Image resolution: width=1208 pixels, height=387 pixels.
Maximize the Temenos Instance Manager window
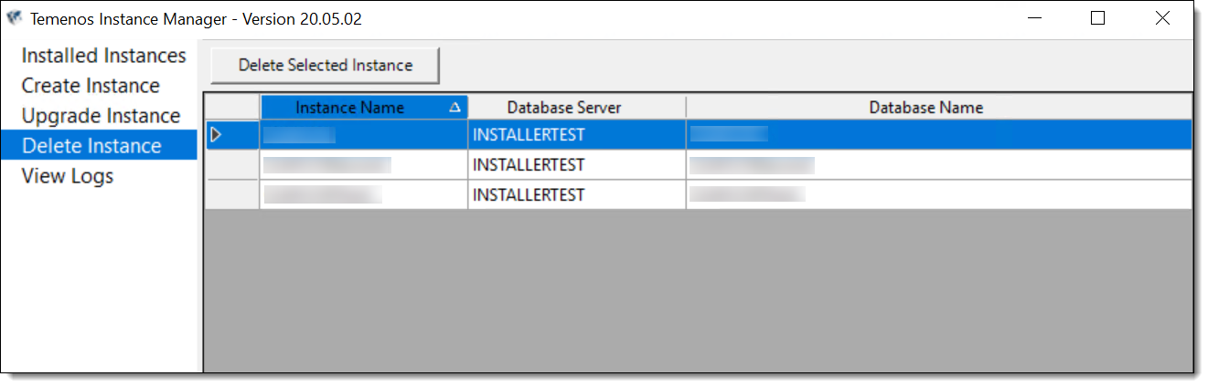pyautogui.click(x=1098, y=18)
